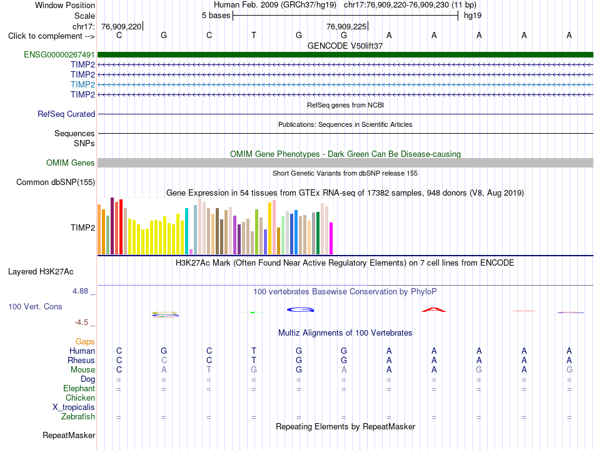Click the '5 bases' scale label

pos(216,16)
